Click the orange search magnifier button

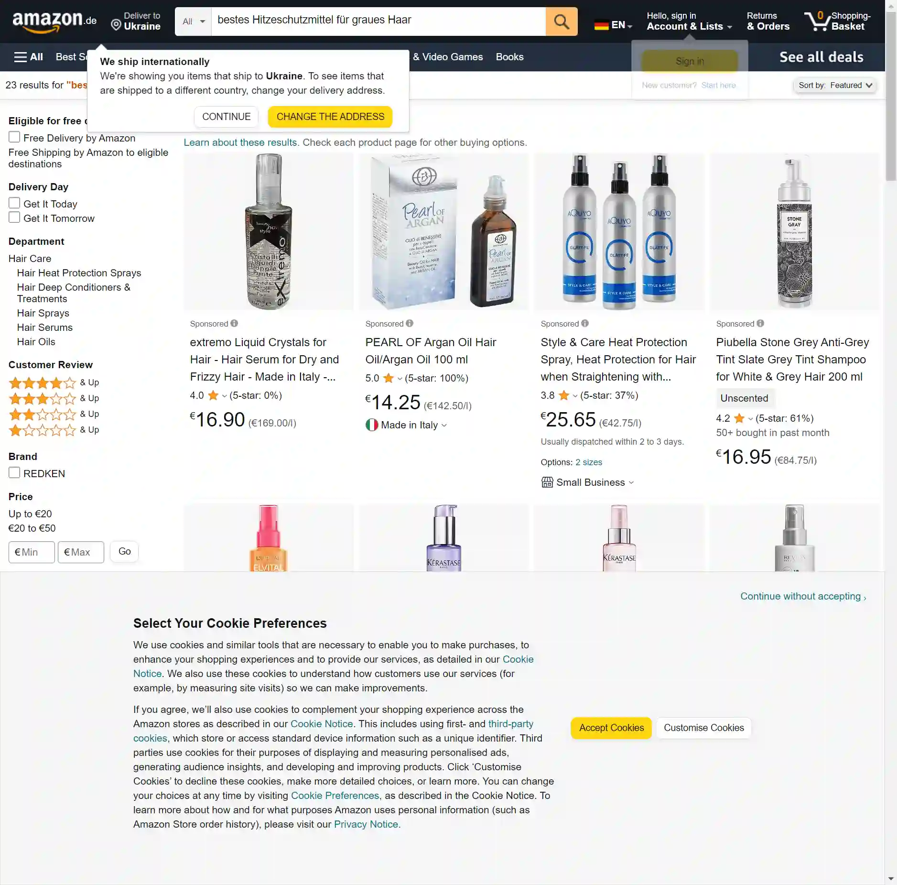coord(561,22)
